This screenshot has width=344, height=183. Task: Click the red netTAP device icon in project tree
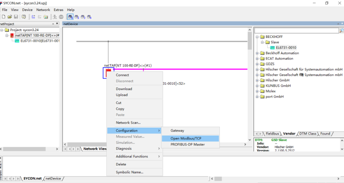[12, 35]
